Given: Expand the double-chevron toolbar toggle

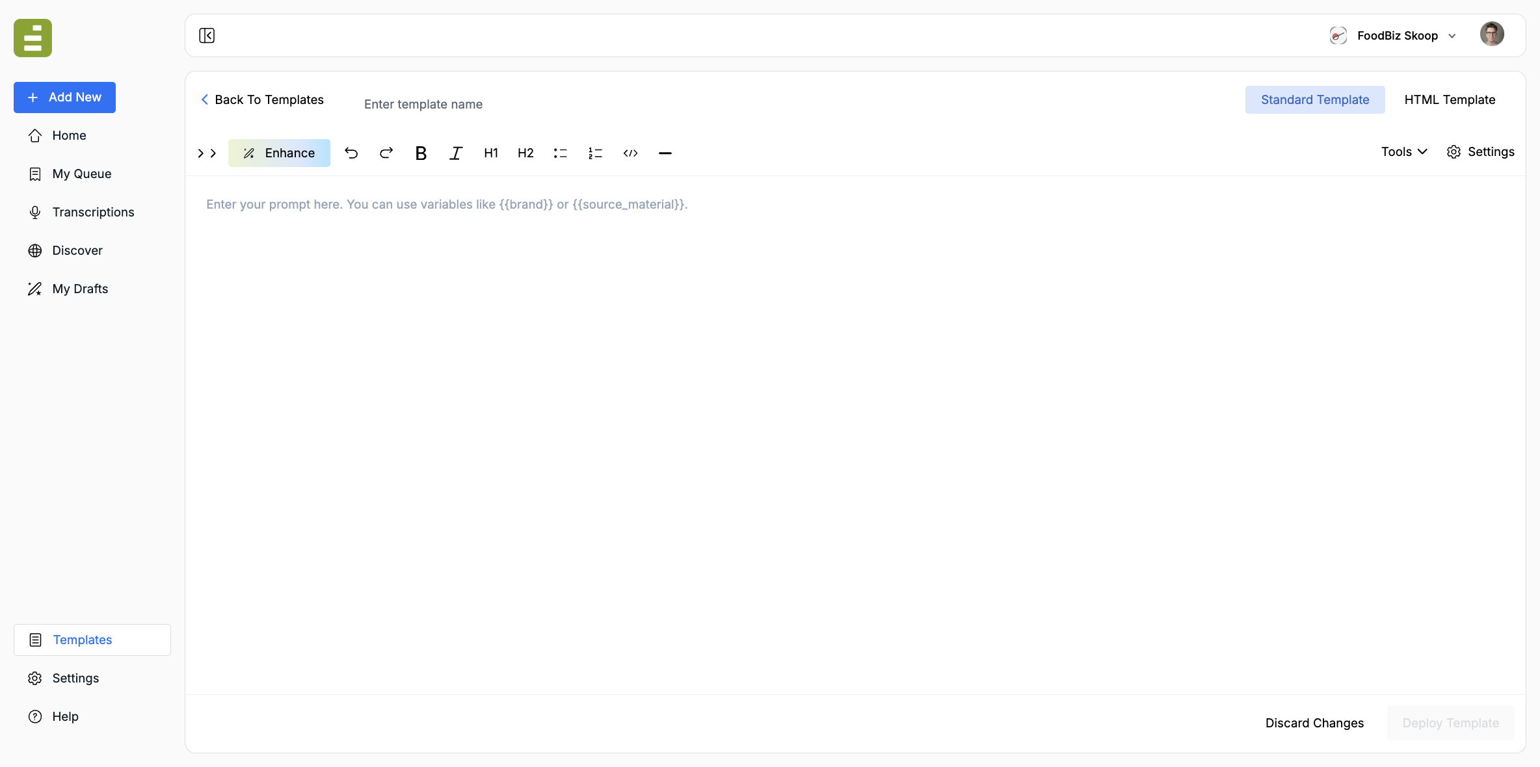Looking at the screenshot, I should coord(207,153).
